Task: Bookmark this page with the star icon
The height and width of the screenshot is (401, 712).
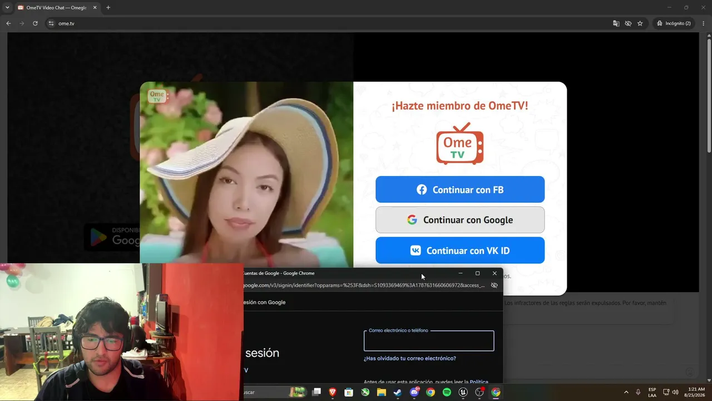Action: click(x=640, y=23)
